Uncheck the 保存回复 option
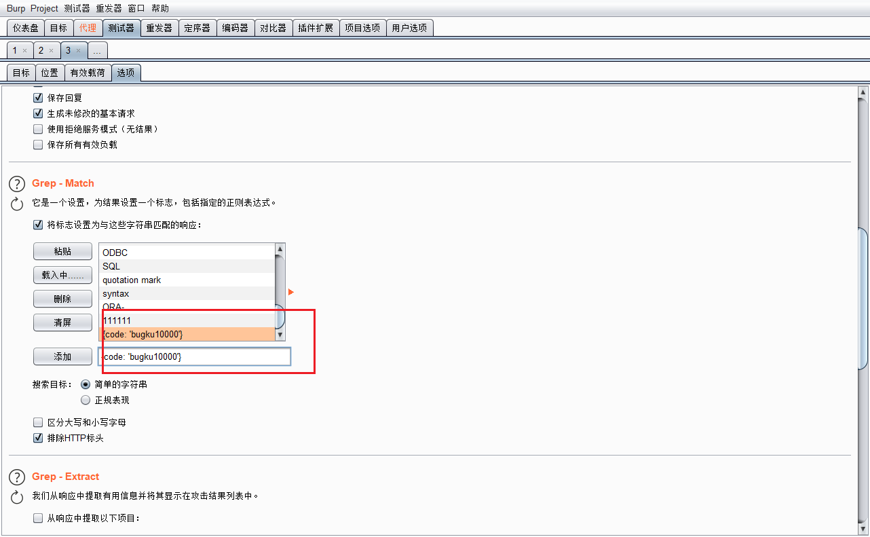The height and width of the screenshot is (537, 870). coord(38,97)
